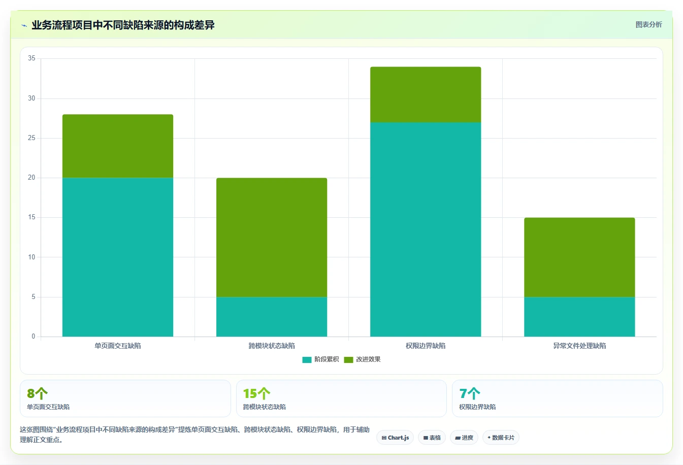Click the 权限边界缺陷 x-axis label
Image resolution: width=683 pixels, height=465 pixels.
(x=426, y=346)
